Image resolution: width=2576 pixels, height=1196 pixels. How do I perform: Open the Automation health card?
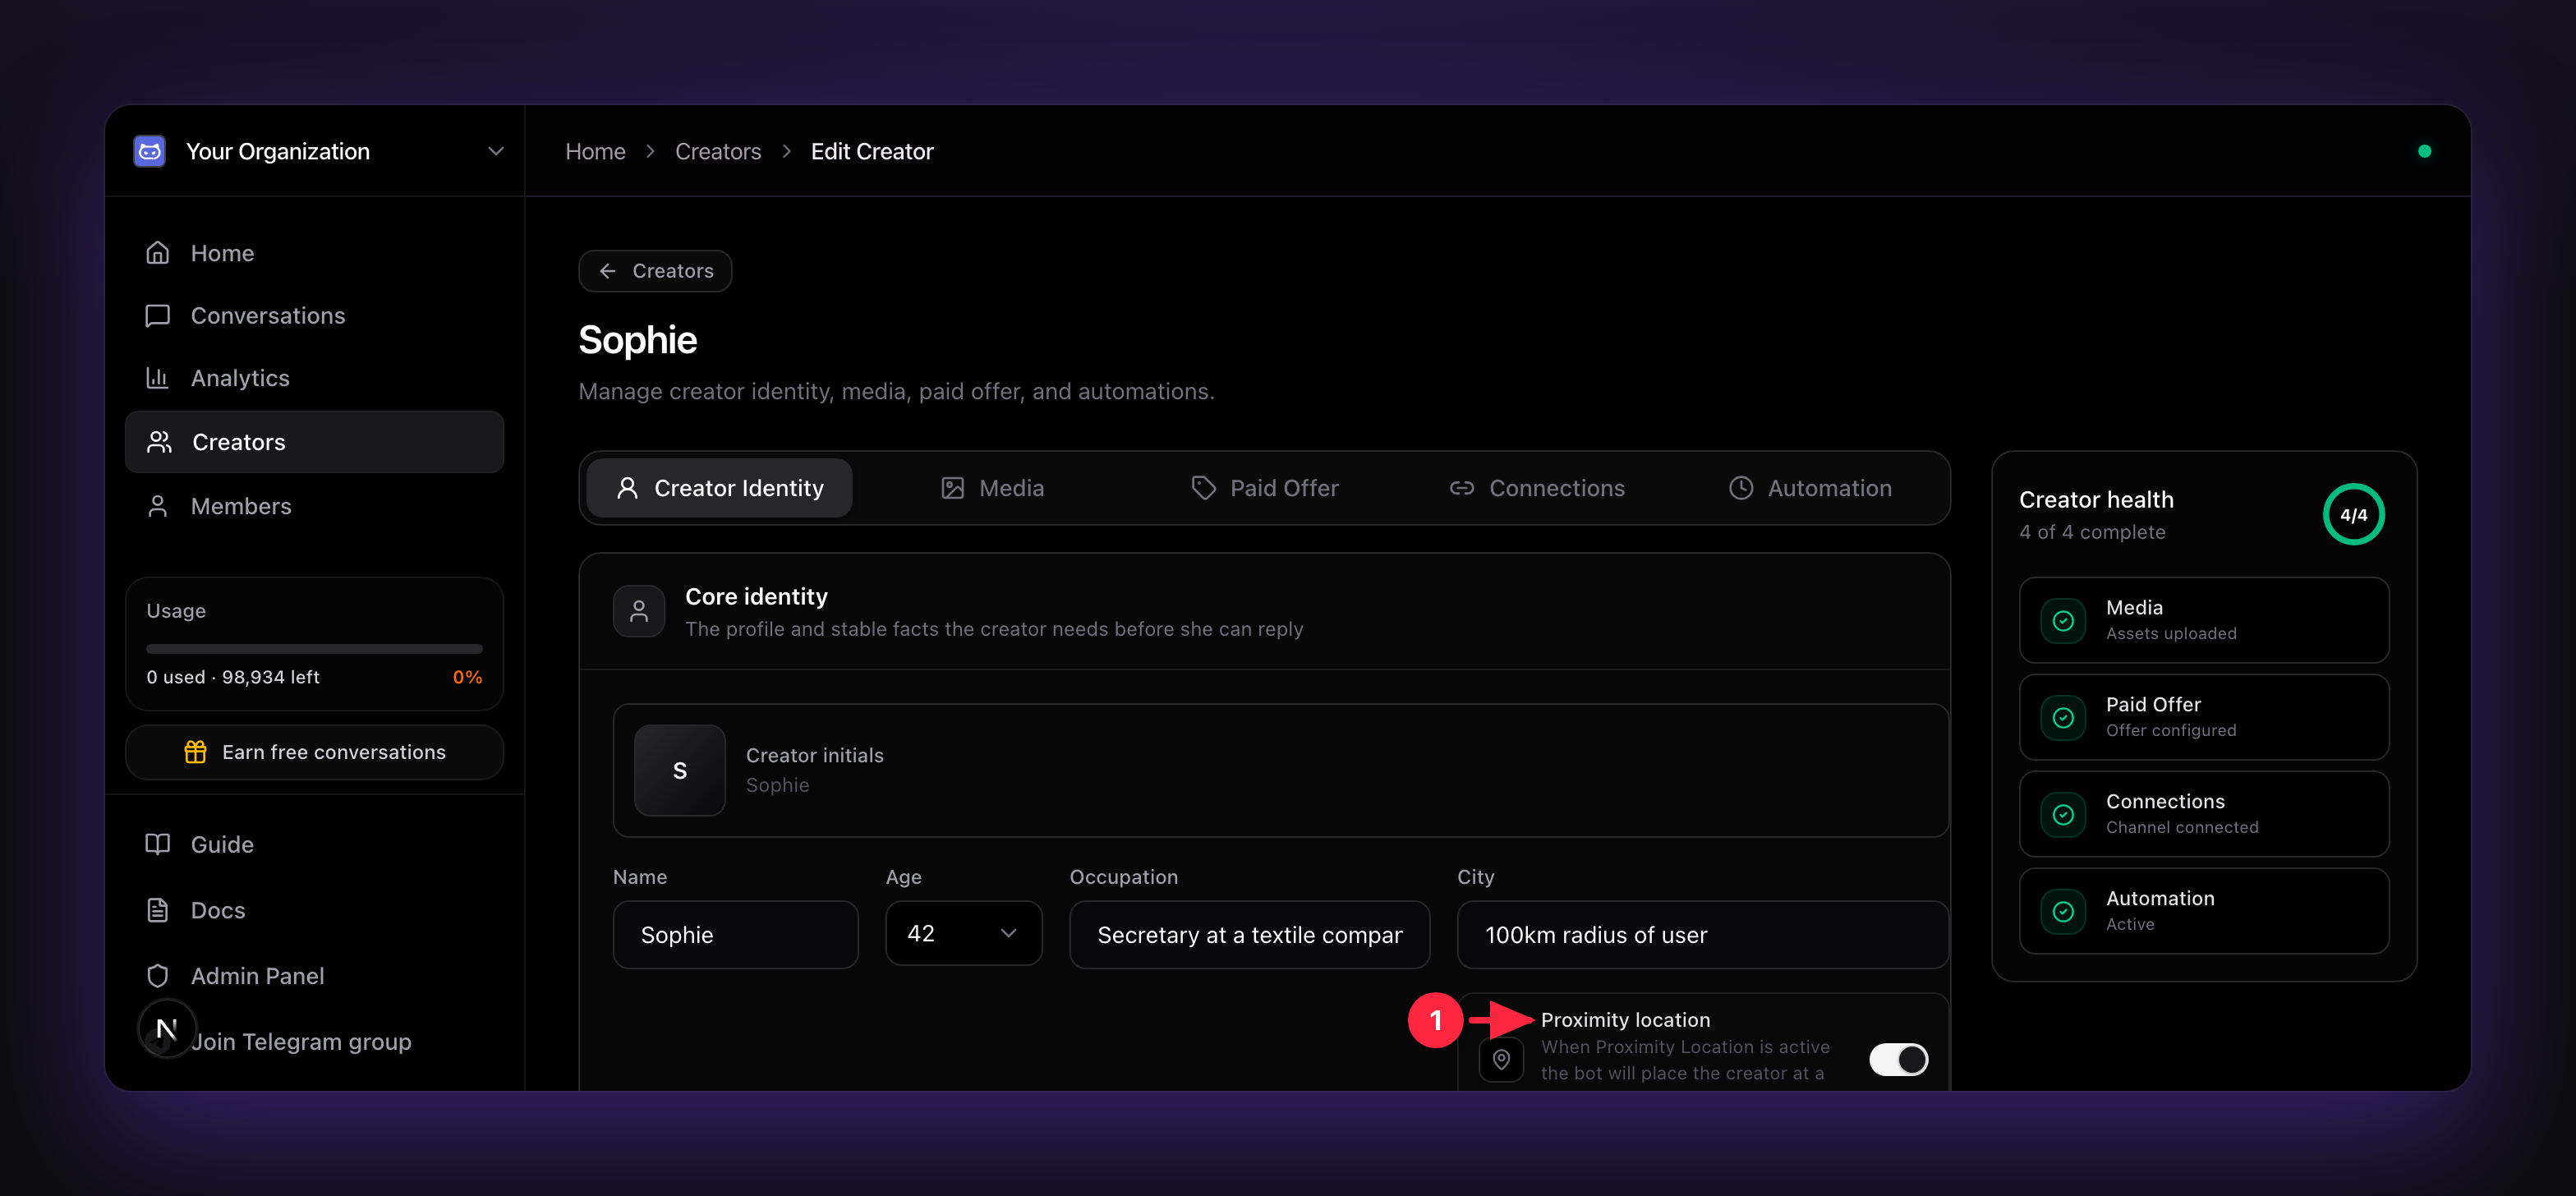[x=2204, y=911]
